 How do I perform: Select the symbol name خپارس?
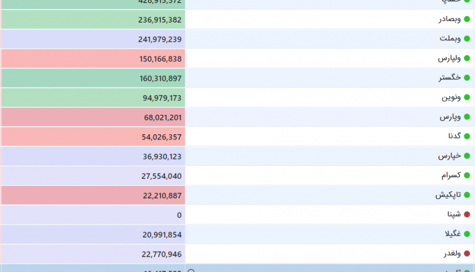[x=449, y=156]
